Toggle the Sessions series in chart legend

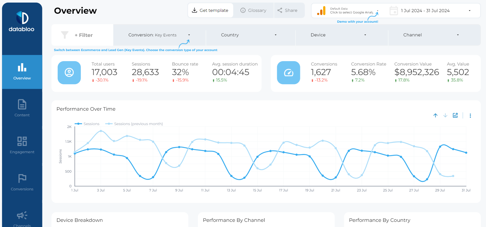87,124
